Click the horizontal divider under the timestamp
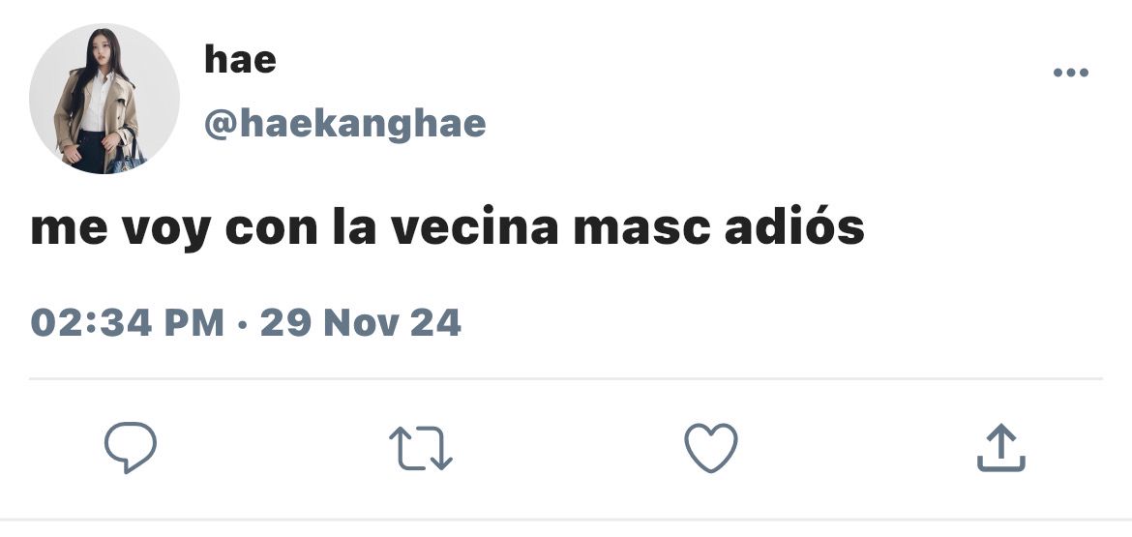 point(566,378)
